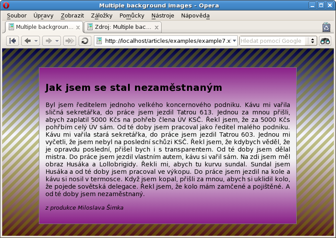Switch to the Multiple background tab
This screenshot has width=336, height=238.
44,27
